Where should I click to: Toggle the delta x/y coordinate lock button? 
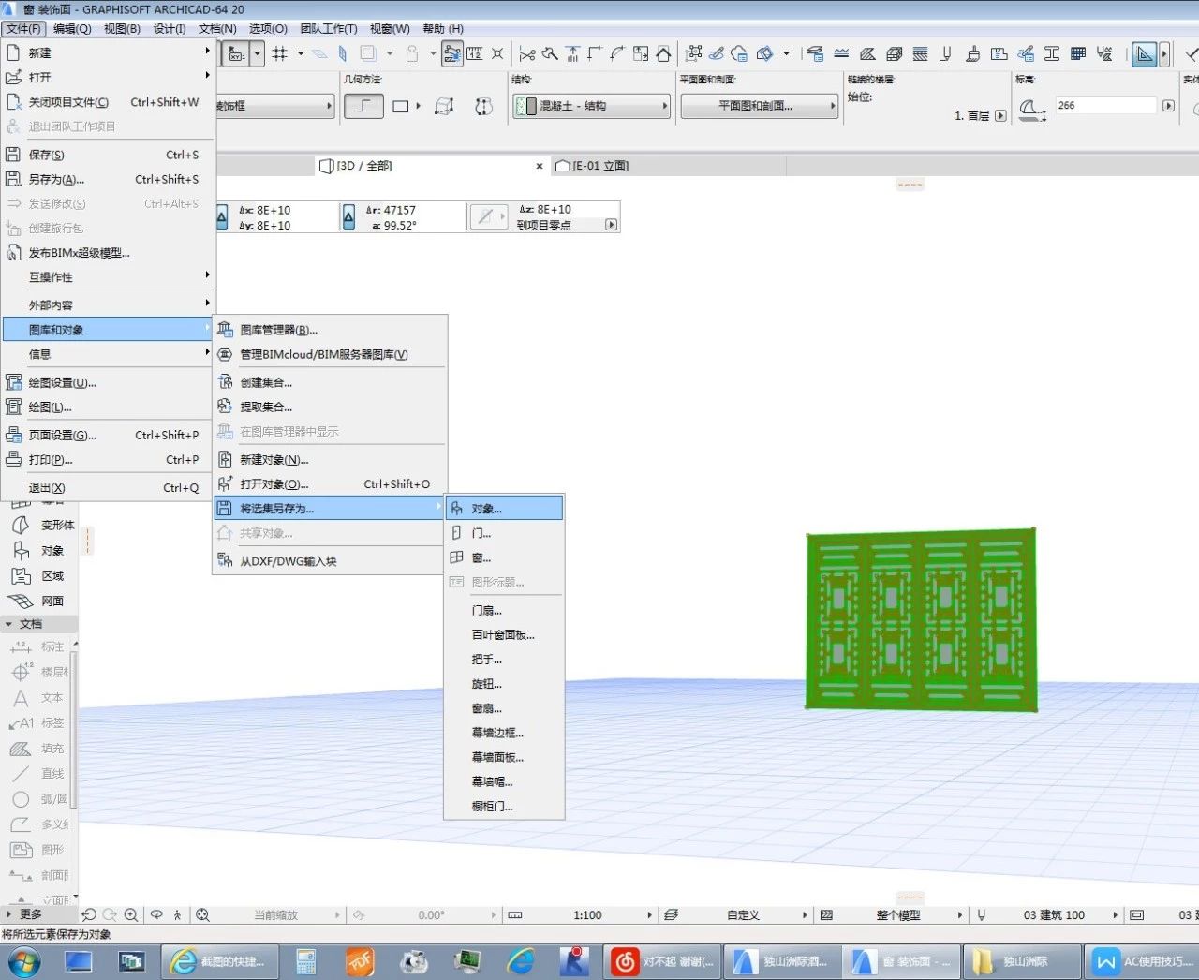222,217
